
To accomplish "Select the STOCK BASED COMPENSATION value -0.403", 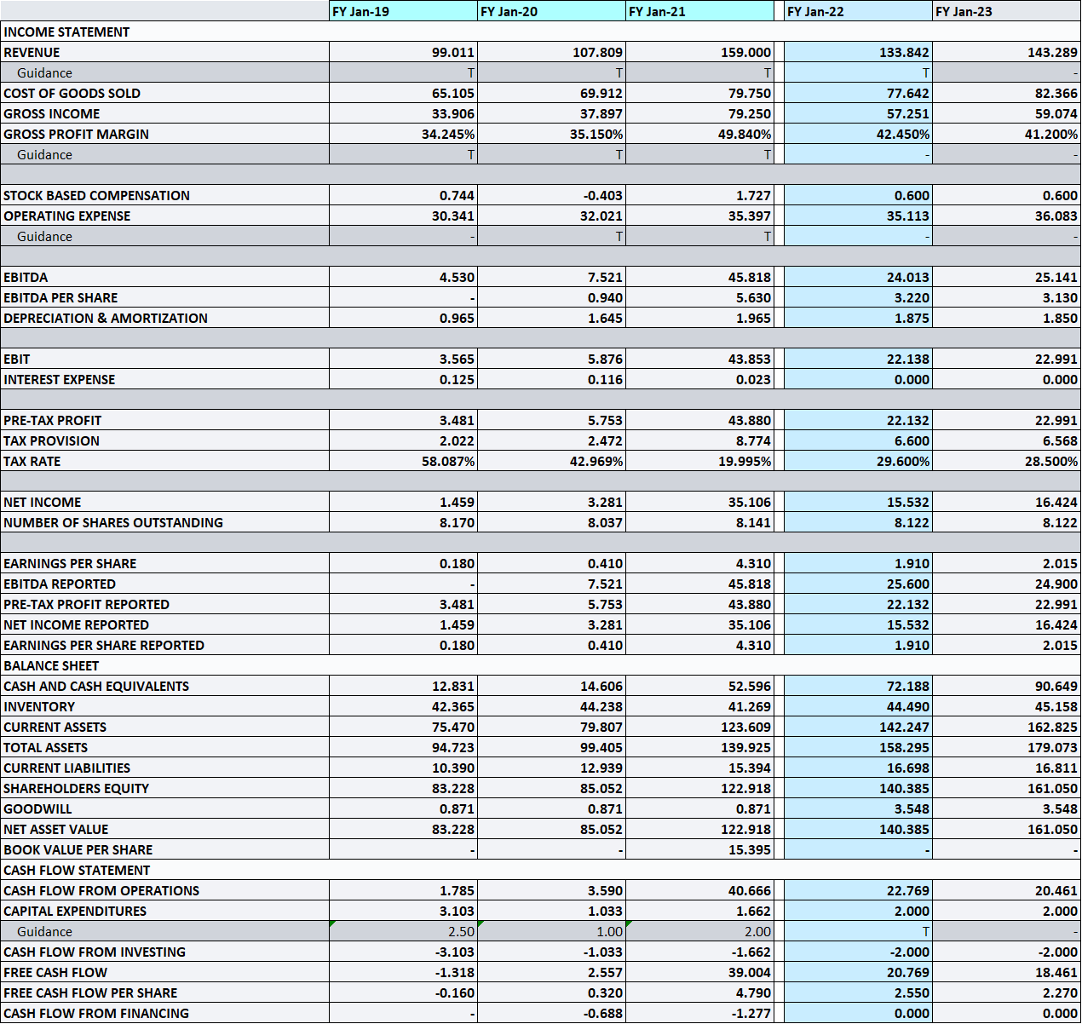I will click(551, 195).
